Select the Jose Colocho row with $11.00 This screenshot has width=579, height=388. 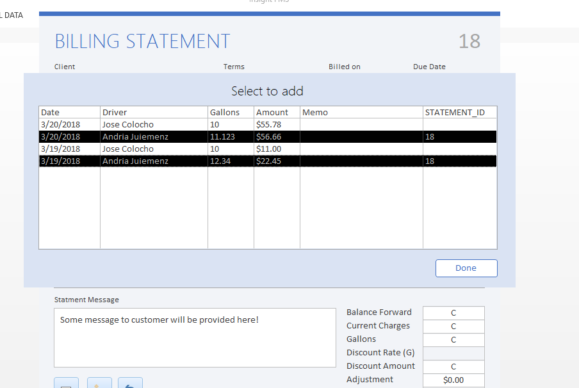[268, 149]
